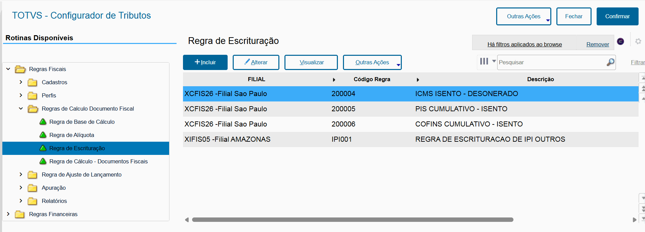The width and height of the screenshot is (645, 232).
Task: Expand the Regras Financeiras node
Action: [8, 214]
